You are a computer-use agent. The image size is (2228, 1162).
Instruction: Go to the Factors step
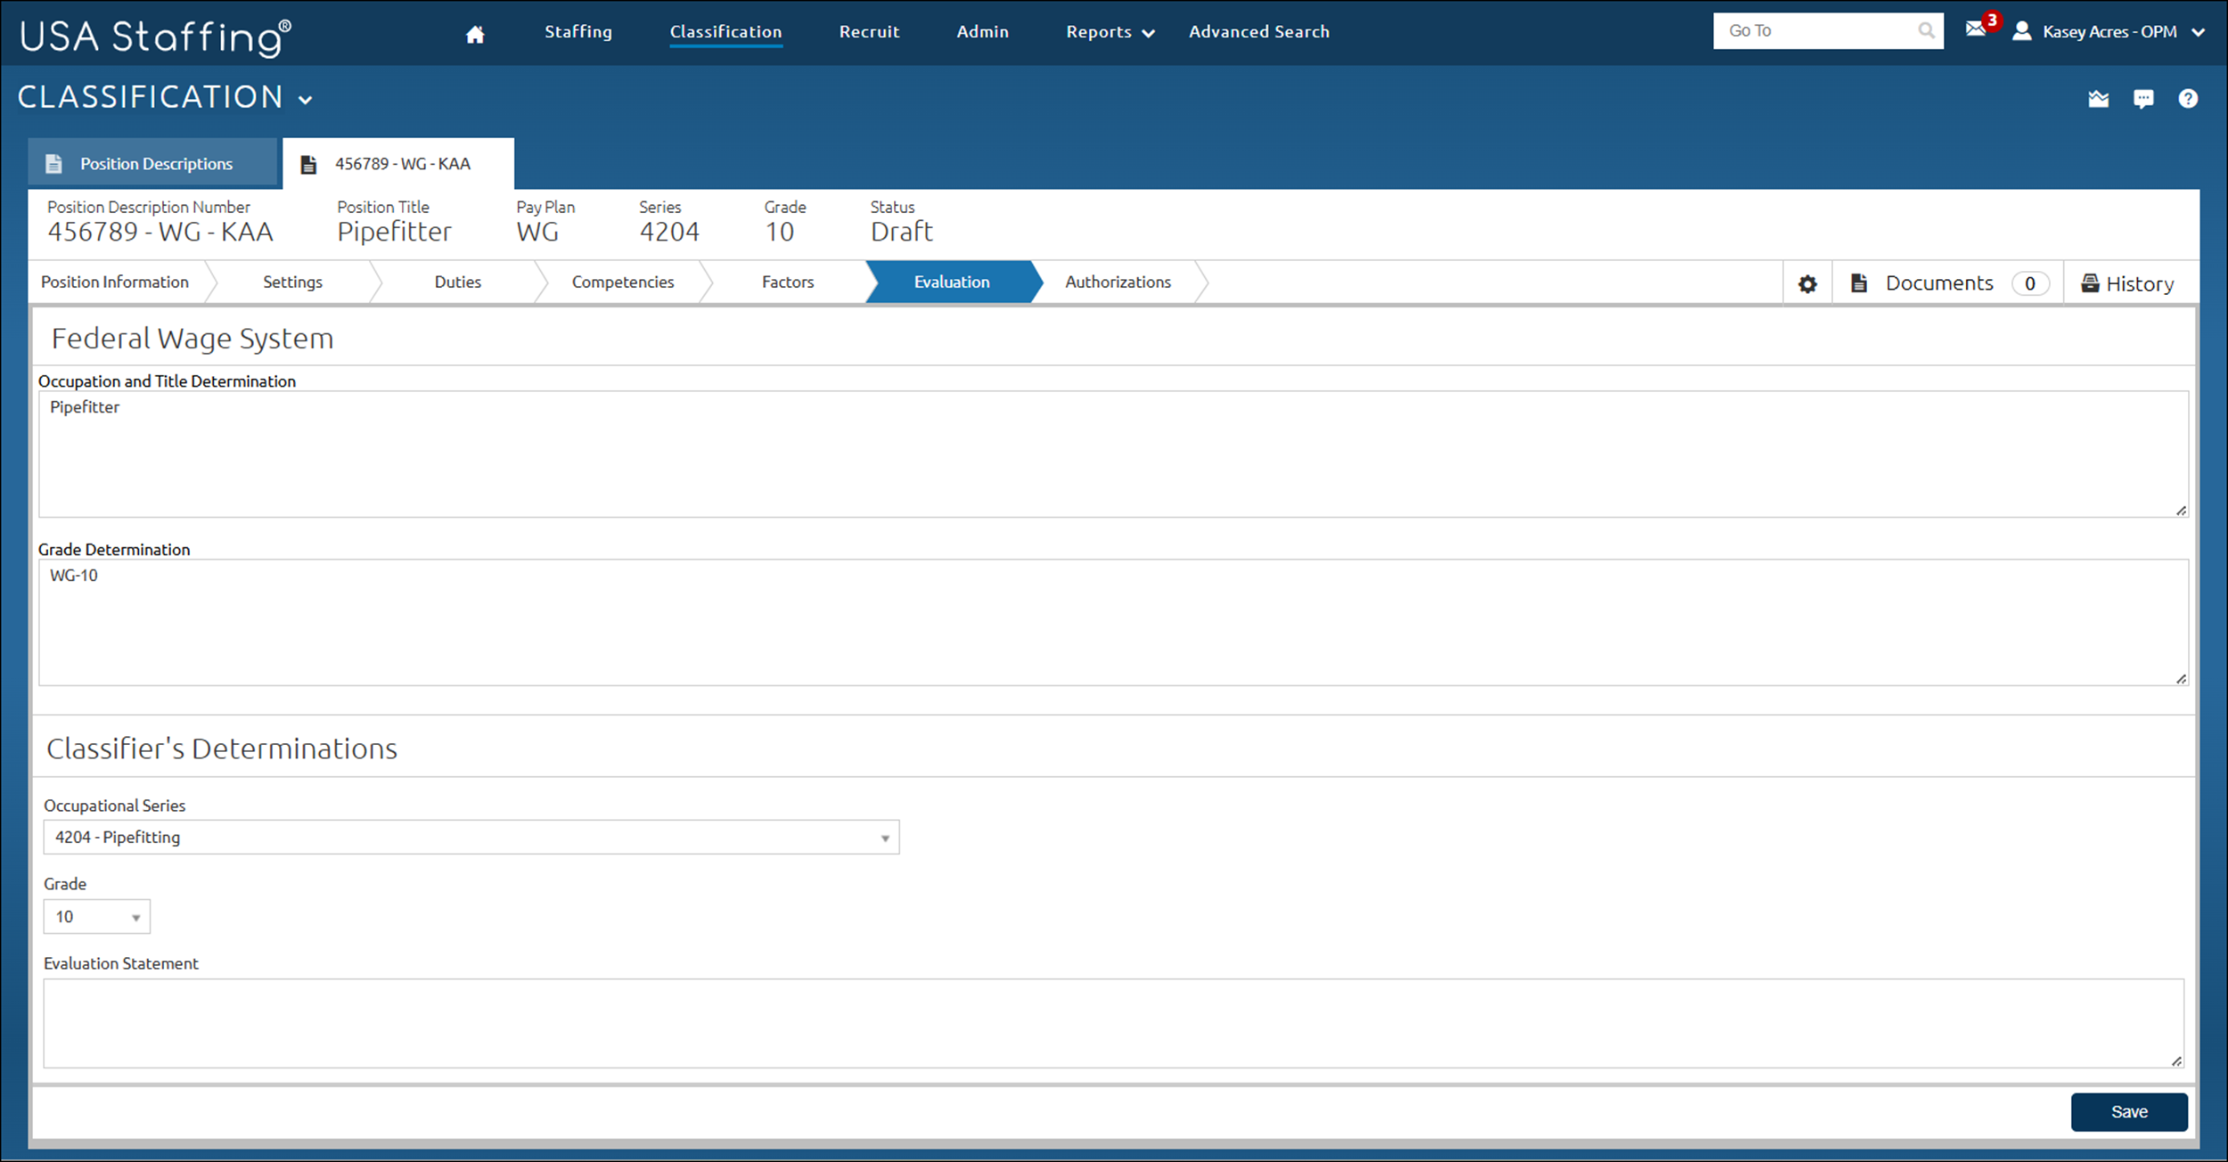pos(788,282)
